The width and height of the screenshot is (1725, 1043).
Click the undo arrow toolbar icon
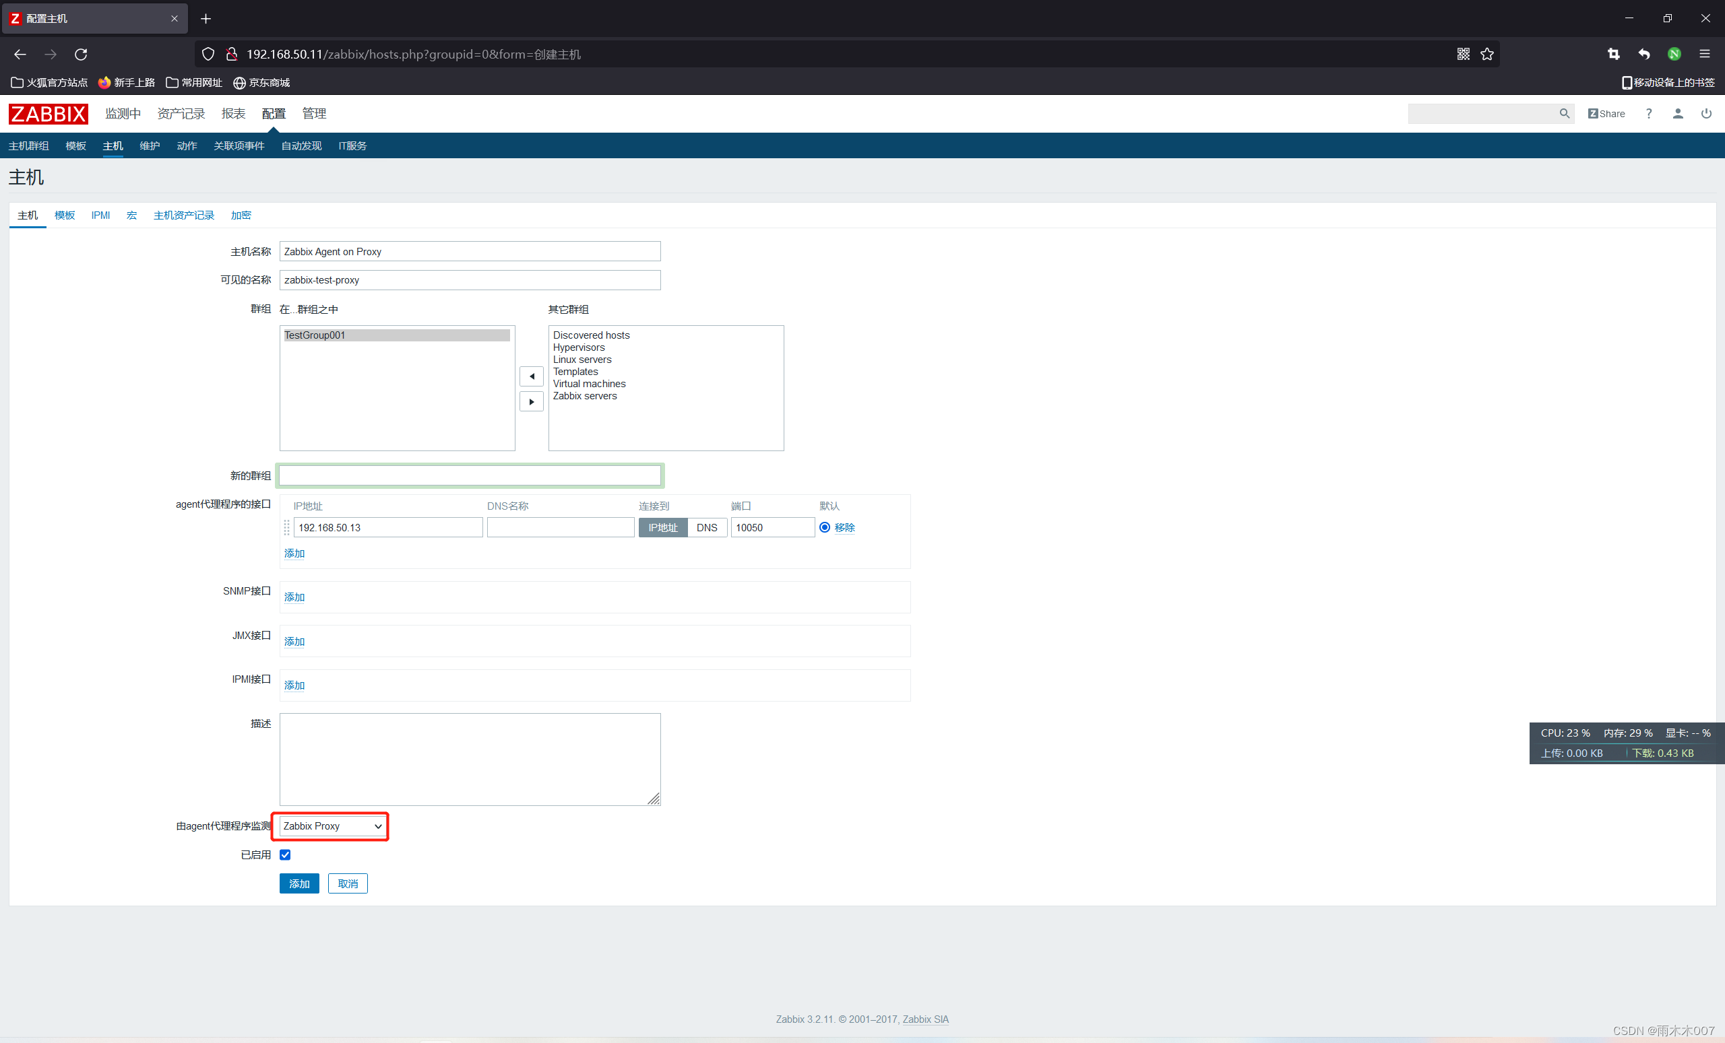click(1643, 54)
